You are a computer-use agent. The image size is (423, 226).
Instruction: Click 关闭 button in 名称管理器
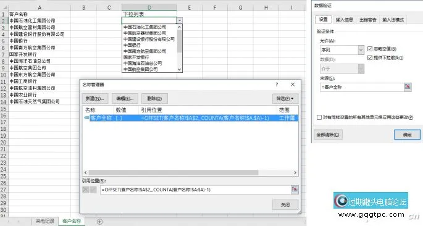[285, 205]
